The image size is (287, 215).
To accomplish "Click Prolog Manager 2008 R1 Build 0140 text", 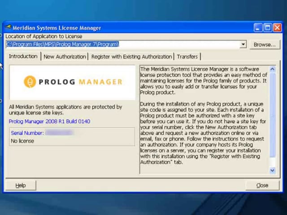I will [49, 121].
